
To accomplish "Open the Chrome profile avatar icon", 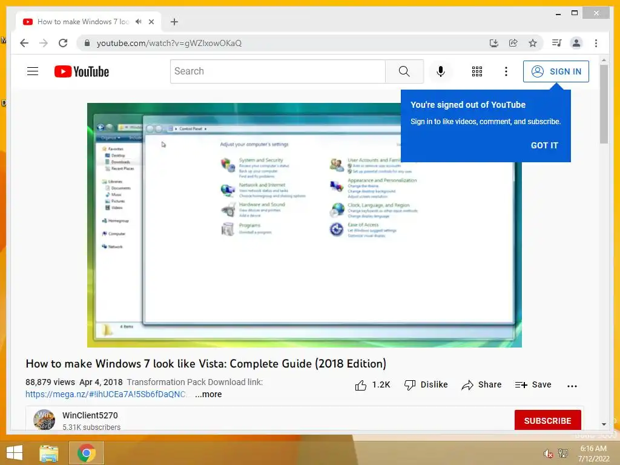I will pyautogui.click(x=576, y=43).
